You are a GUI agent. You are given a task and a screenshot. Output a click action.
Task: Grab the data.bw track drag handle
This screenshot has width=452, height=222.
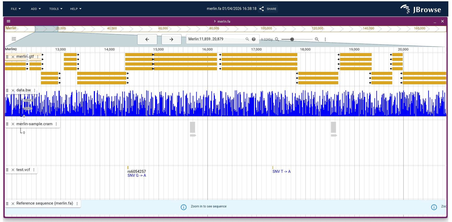[x=7, y=90]
